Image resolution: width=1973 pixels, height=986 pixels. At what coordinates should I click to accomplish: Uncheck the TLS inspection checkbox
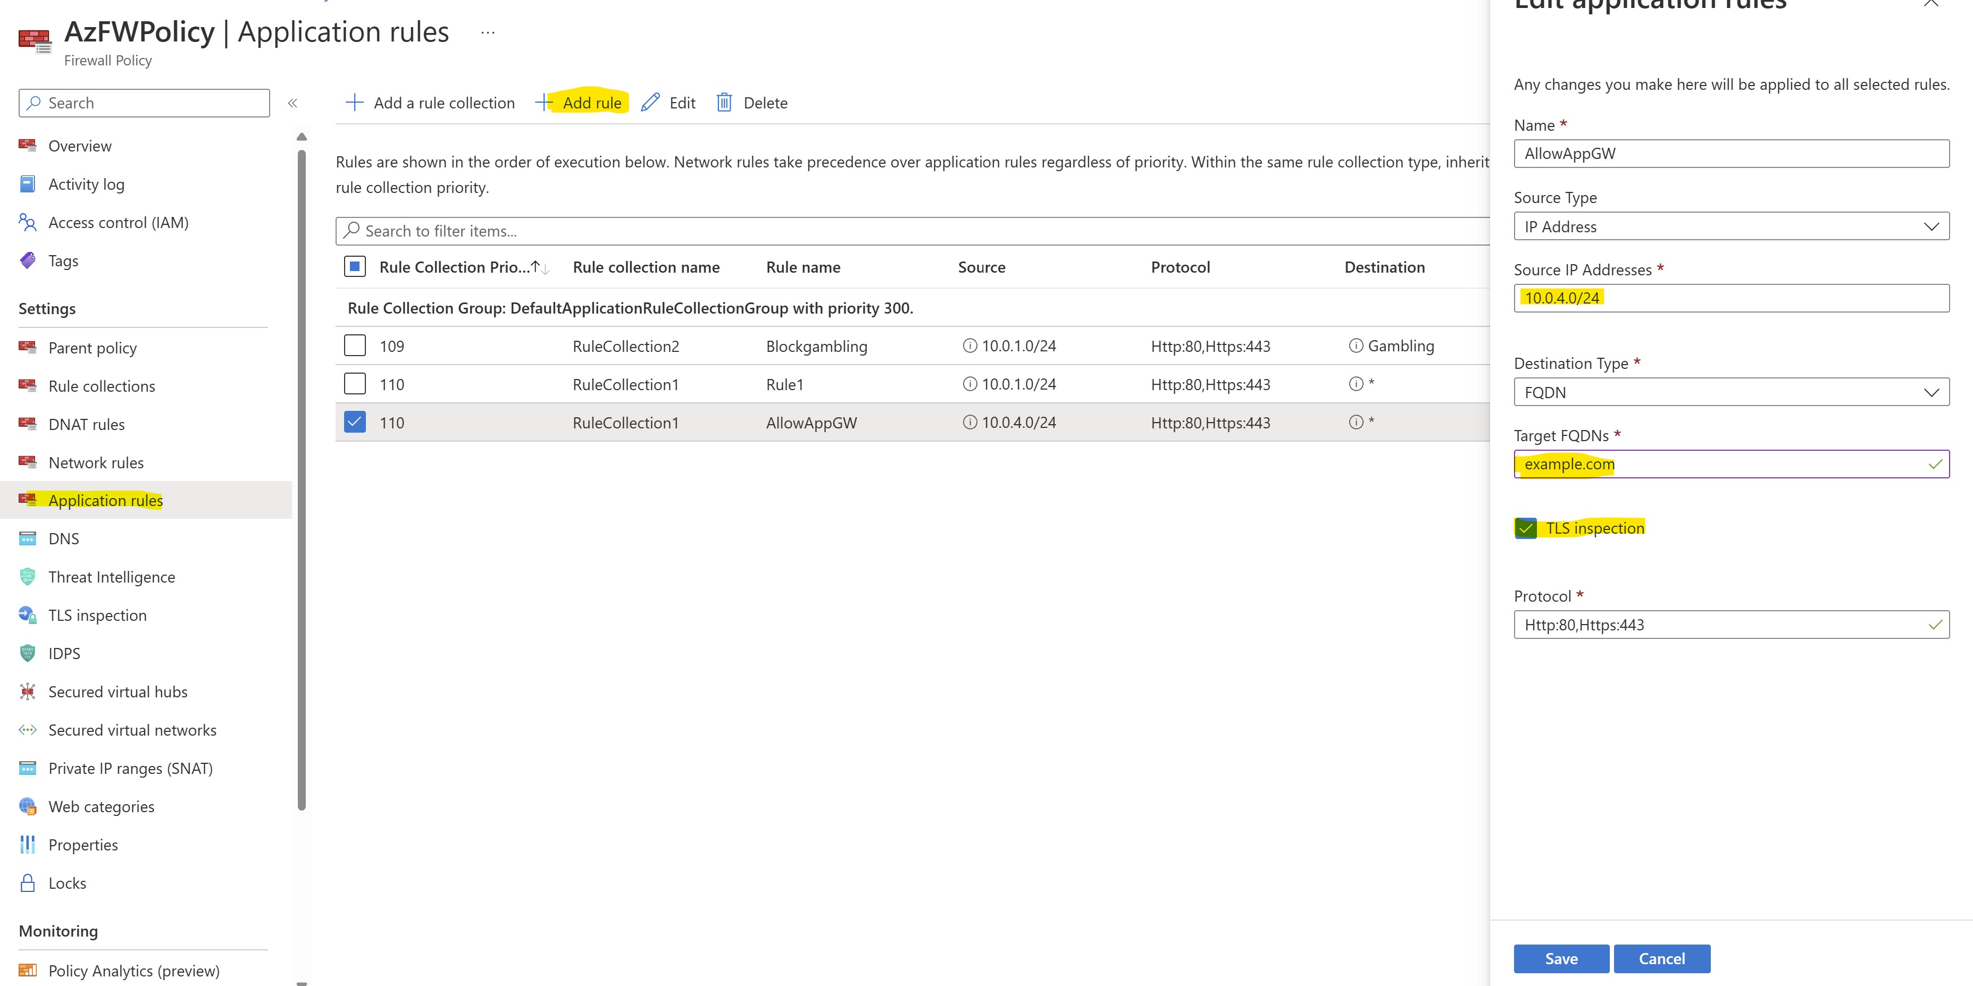click(x=1525, y=528)
